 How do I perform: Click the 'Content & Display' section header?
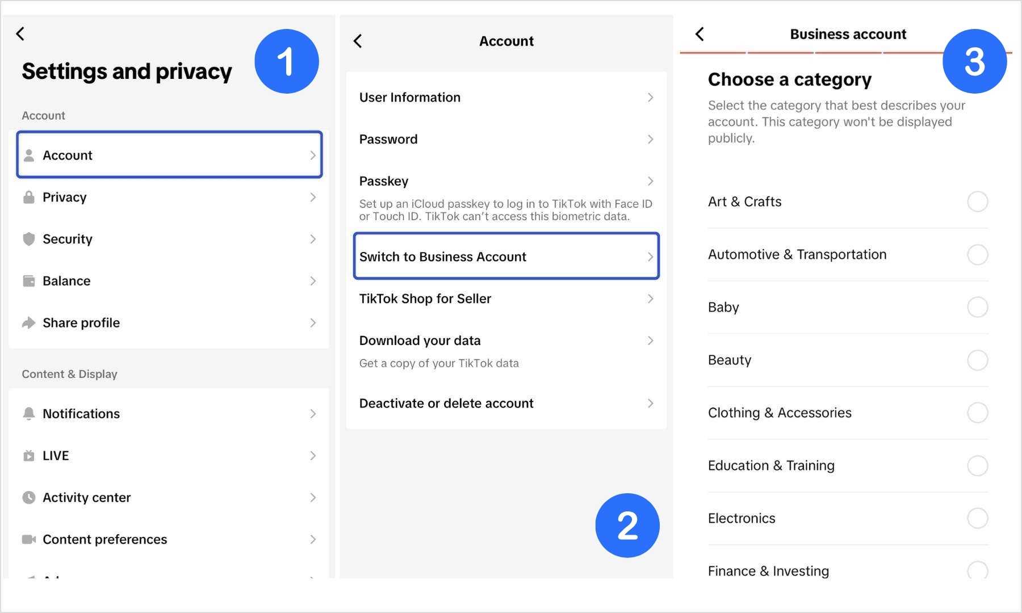(x=69, y=374)
